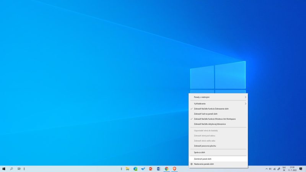
Task: Open Task View from the taskbar
Action: [x=19, y=169]
